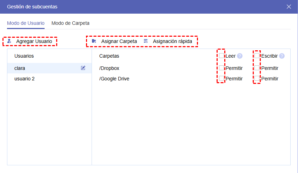
Task: Click the Asignar Carpeta button
Action: point(119,41)
